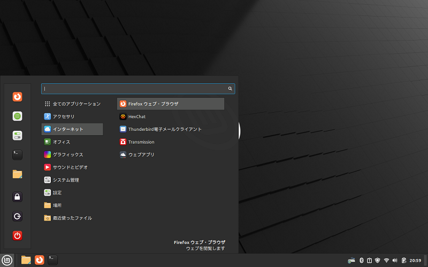Image resolution: width=428 pixels, height=267 pixels.
Task: Show 最近使ったファイル category
Action: (72, 218)
